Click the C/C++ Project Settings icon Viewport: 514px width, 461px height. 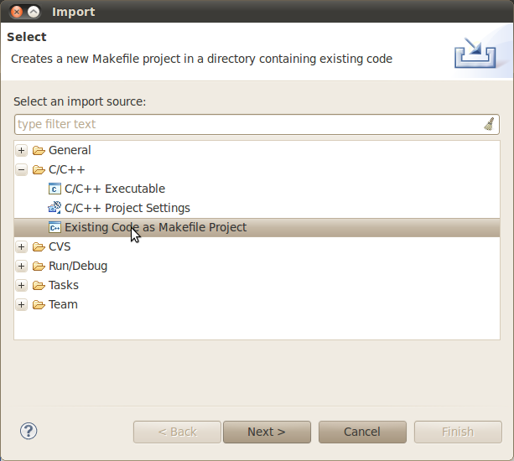[x=55, y=208]
